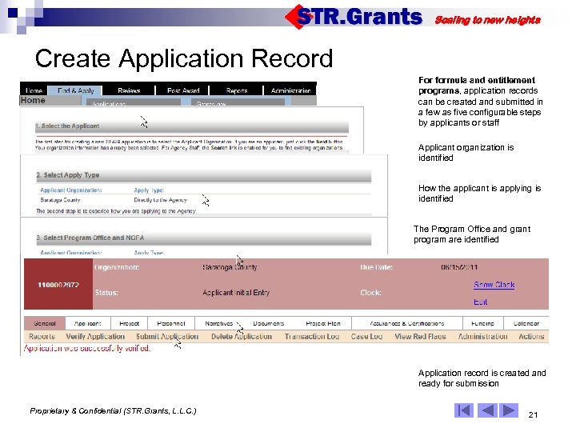Click the Edit link
Screen dimensions: 576x432
point(481,302)
